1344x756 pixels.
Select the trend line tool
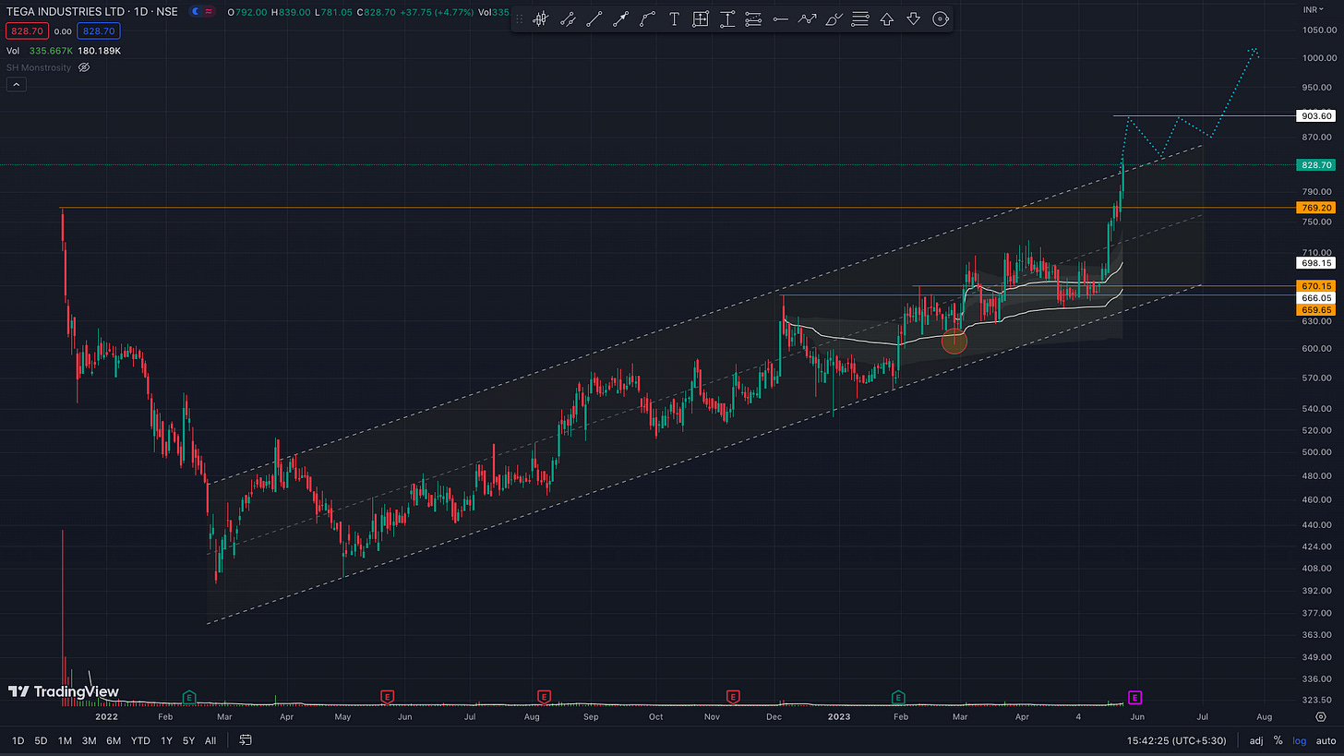594,18
